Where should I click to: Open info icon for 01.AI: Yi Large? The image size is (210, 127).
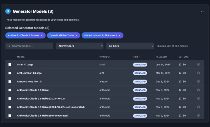199,64
